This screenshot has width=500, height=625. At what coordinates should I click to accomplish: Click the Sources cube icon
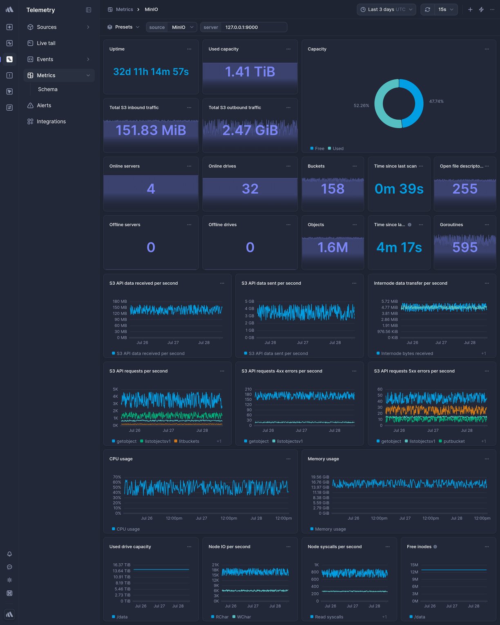30,27
